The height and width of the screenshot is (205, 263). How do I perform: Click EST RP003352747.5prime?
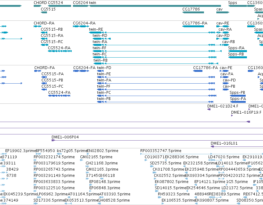(x=161, y=151)
